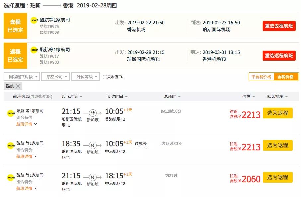Switch to 含税价格 price display
Screen dimensions: 301x197
[286, 77]
